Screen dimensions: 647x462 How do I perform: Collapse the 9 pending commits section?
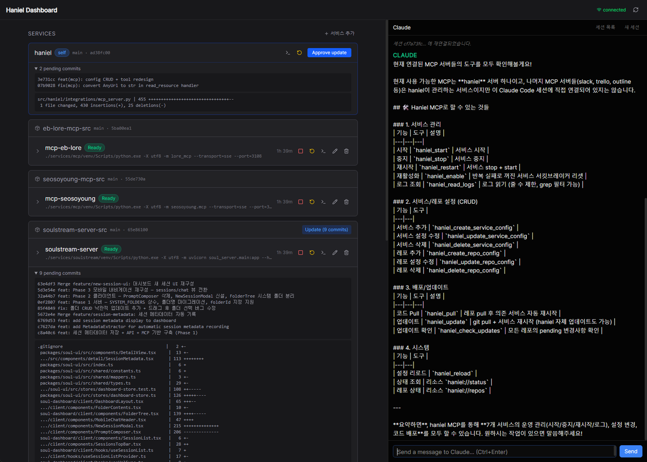click(57, 273)
